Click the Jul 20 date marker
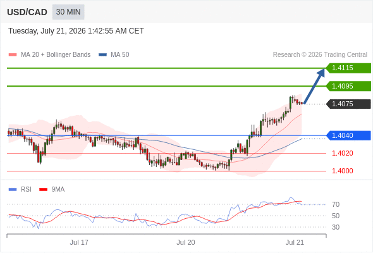This screenshot has width=373, height=253. [186, 242]
